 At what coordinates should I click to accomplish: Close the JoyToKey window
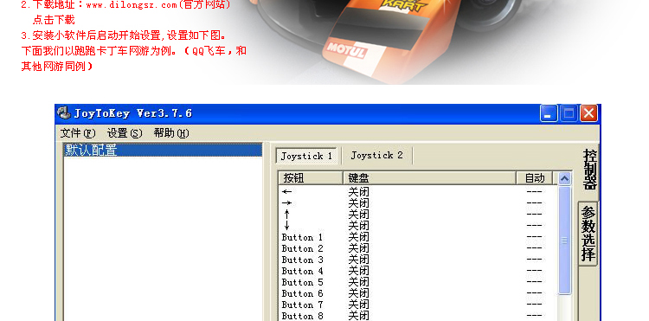coord(588,113)
